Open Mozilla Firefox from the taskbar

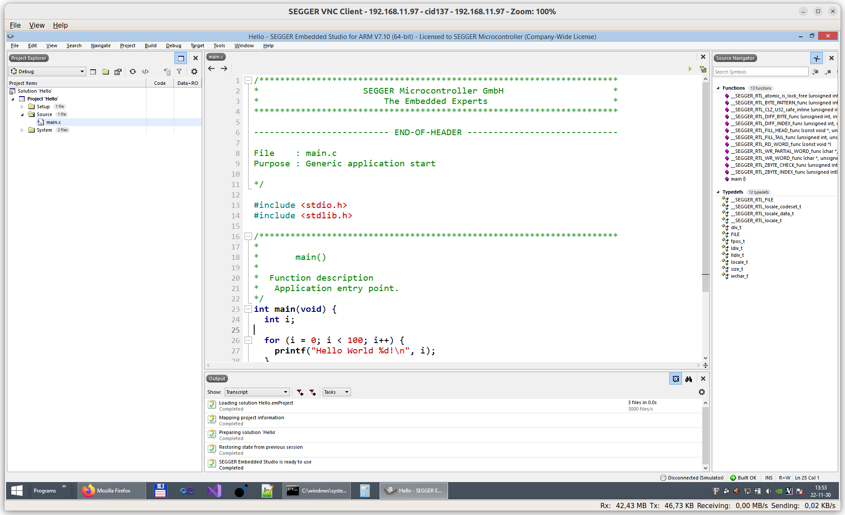click(112, 491)
